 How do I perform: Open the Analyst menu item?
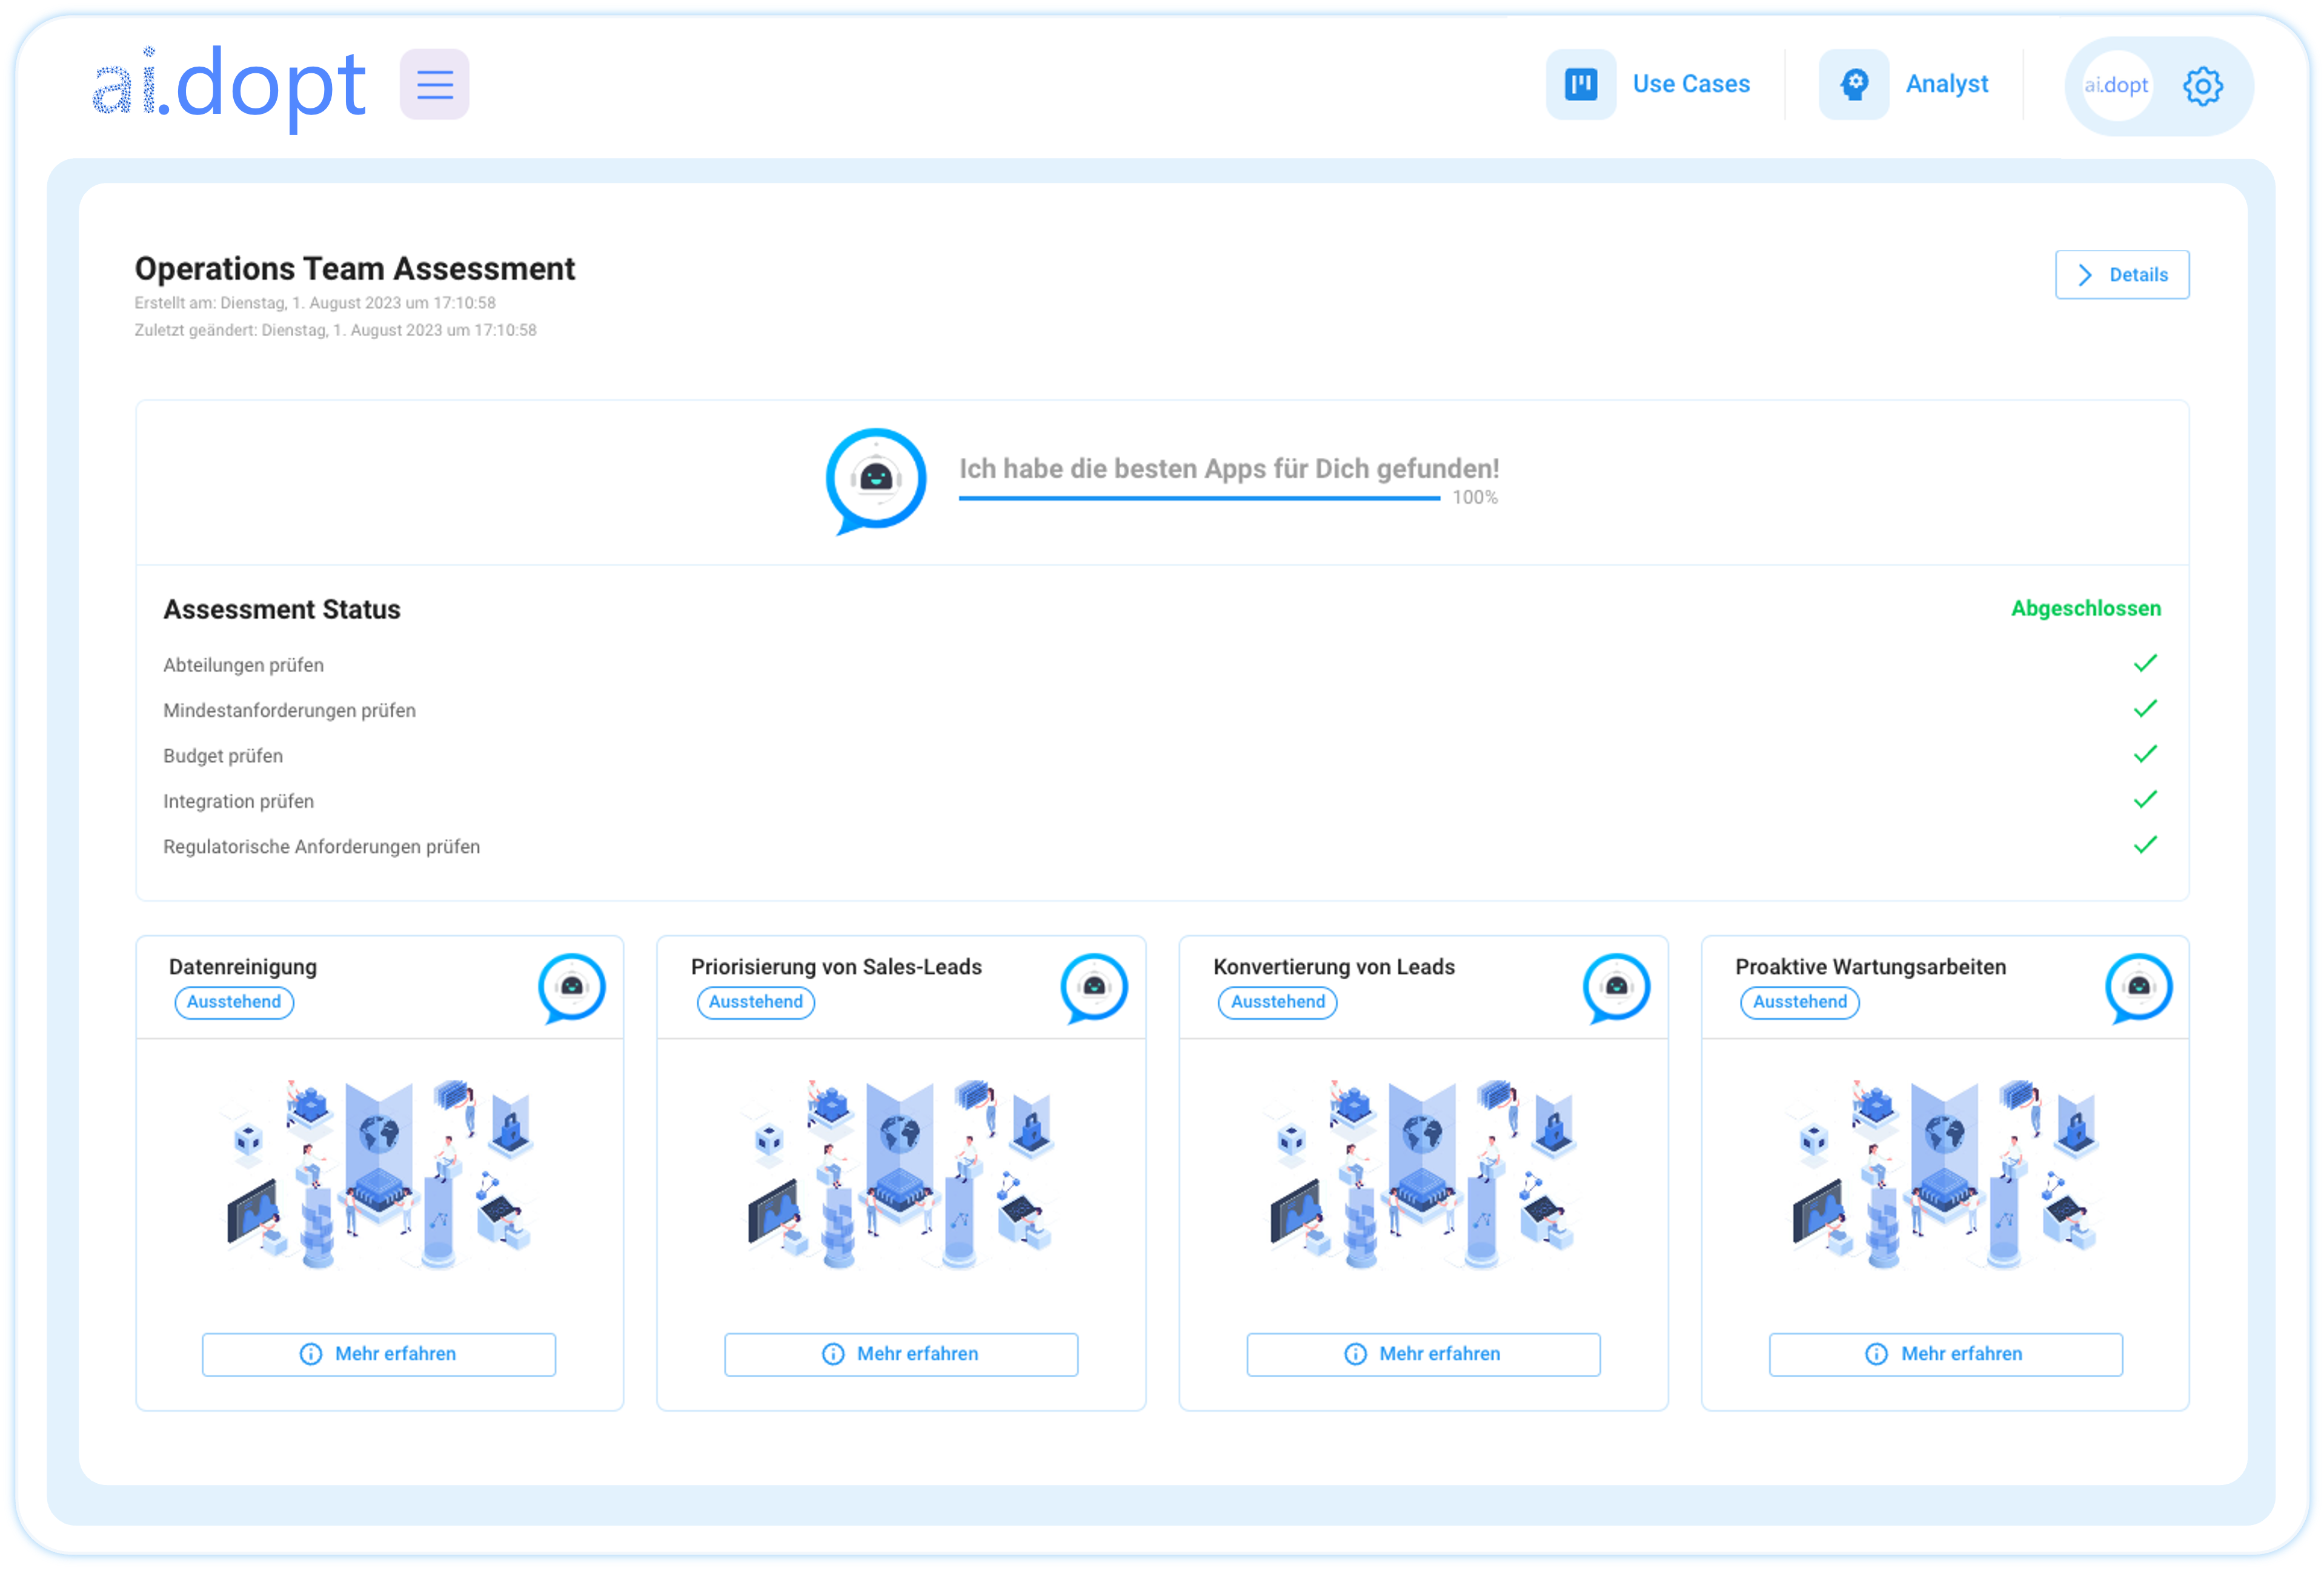1946,84
